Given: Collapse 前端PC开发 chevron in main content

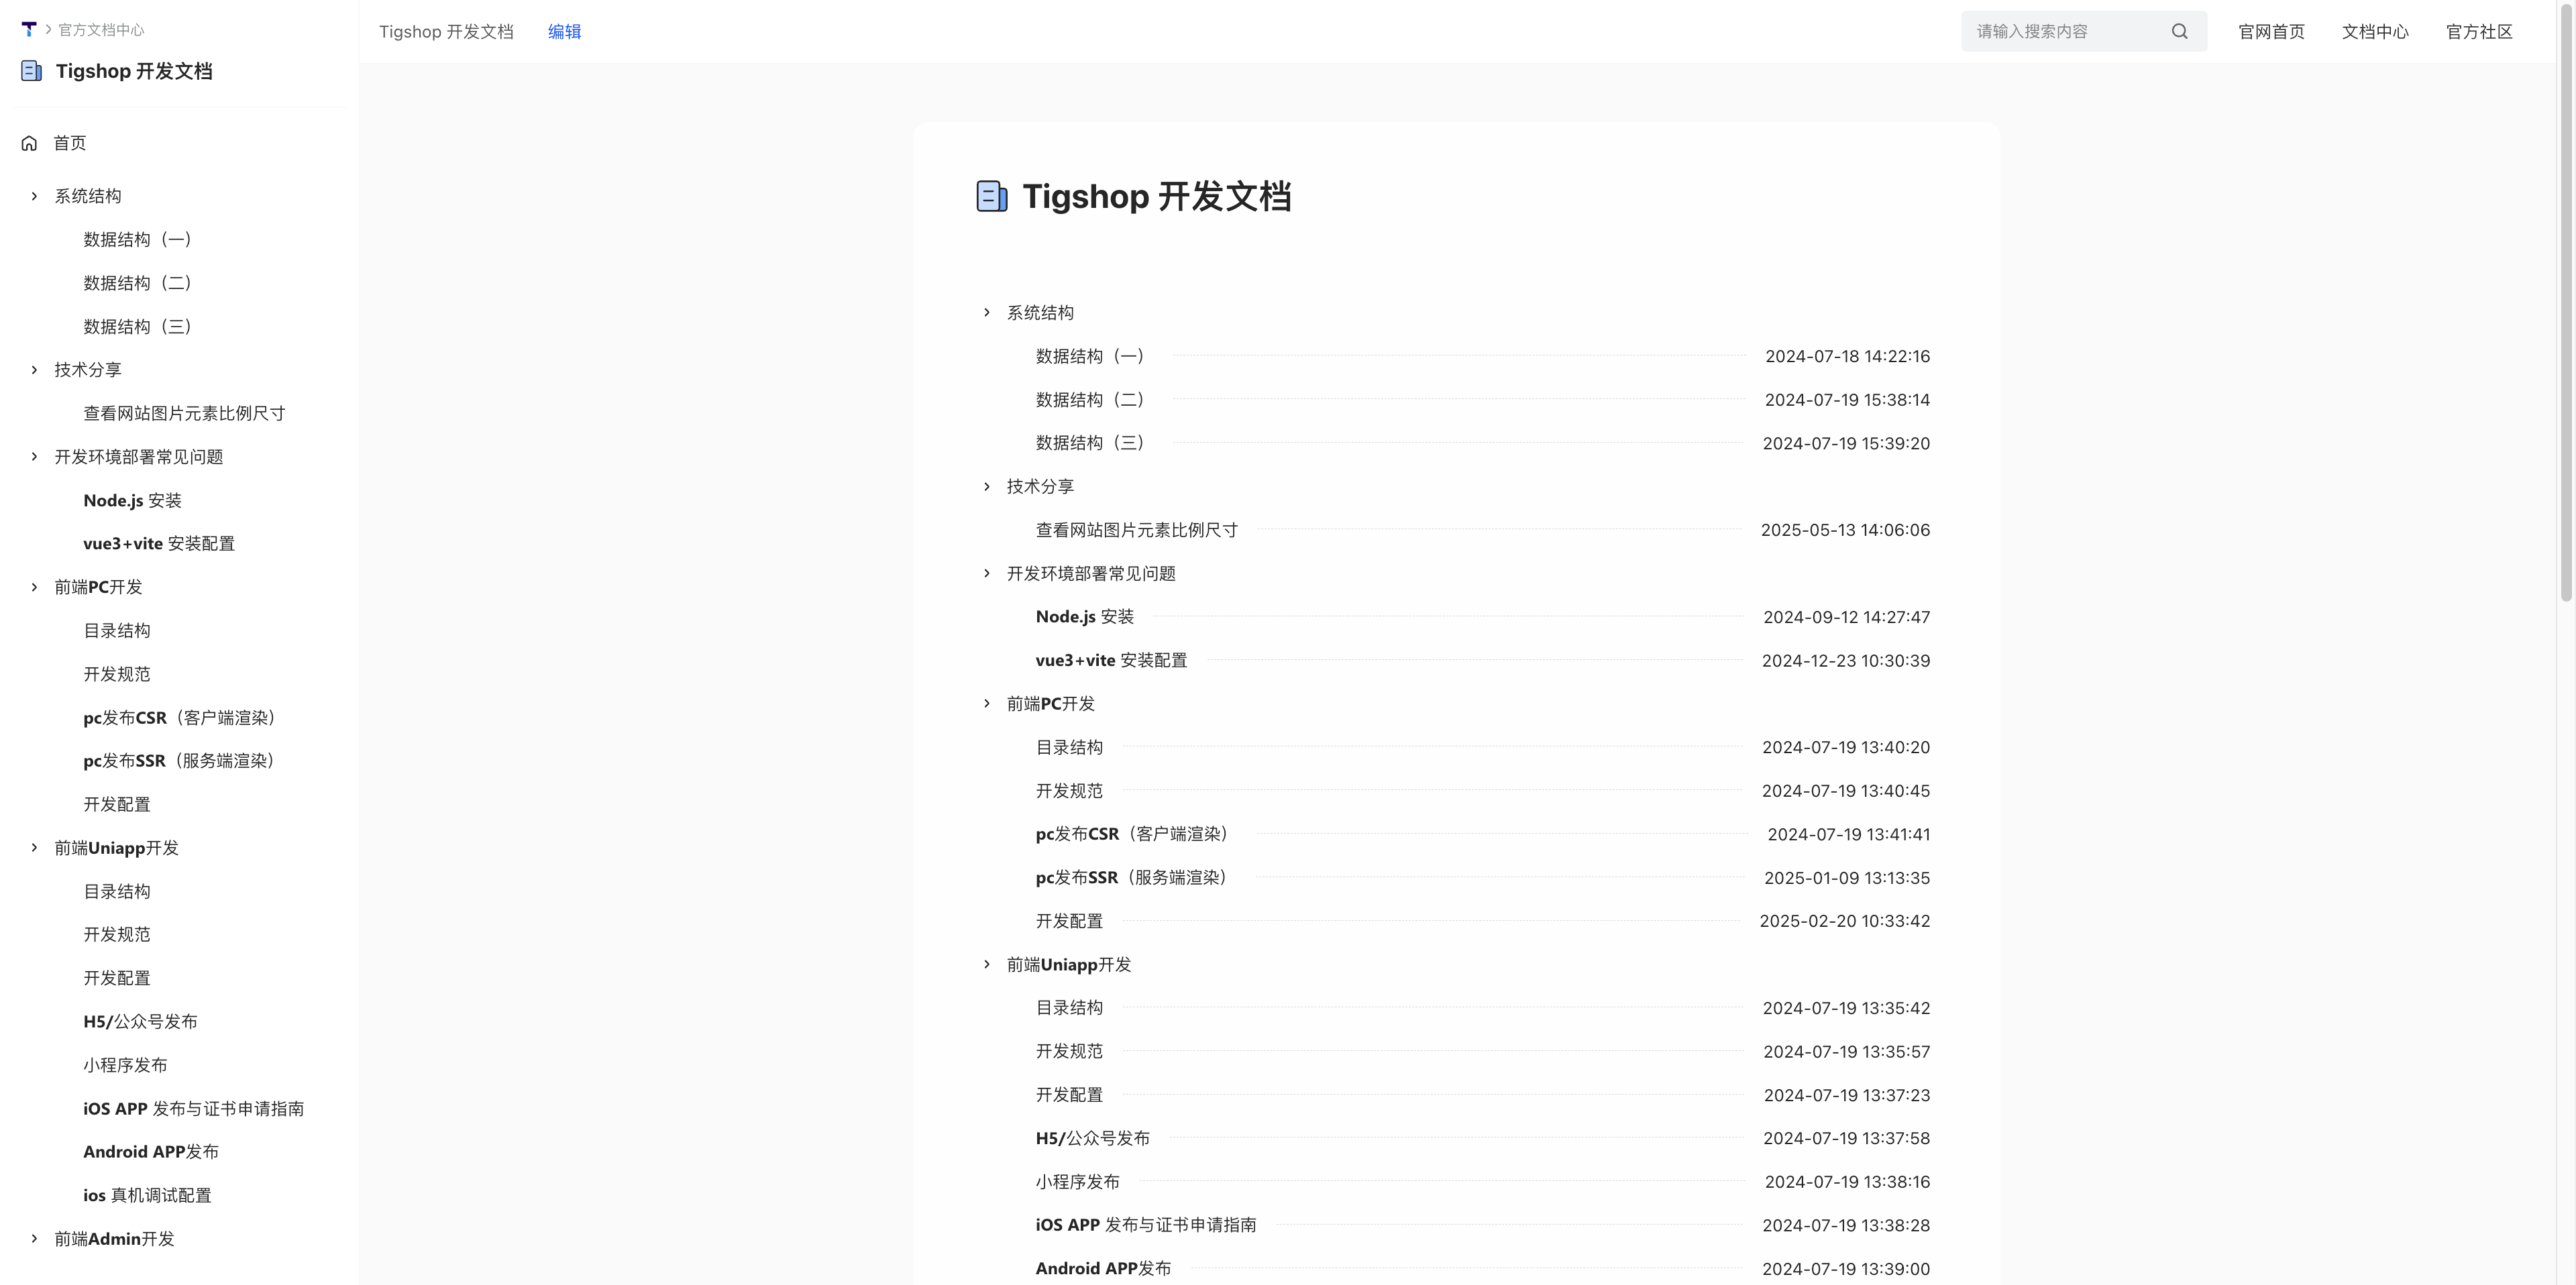Looking at the screenshot, I should (987, 704).
